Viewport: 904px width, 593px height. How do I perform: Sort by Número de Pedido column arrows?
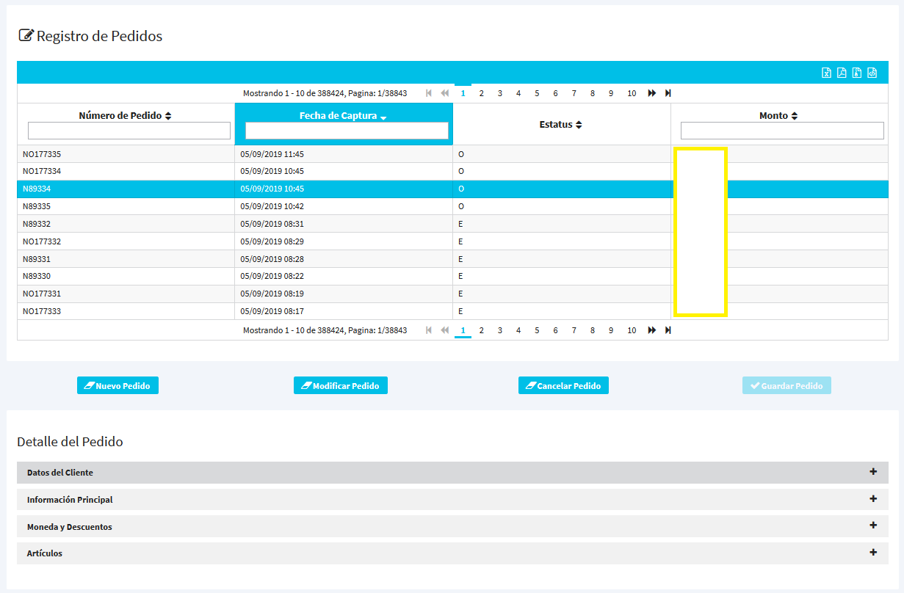click(168, 116)
